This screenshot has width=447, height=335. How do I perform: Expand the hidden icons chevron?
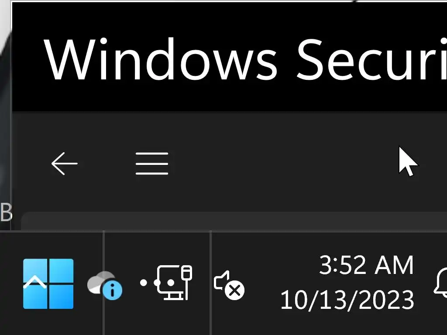[x=35, y=283]
